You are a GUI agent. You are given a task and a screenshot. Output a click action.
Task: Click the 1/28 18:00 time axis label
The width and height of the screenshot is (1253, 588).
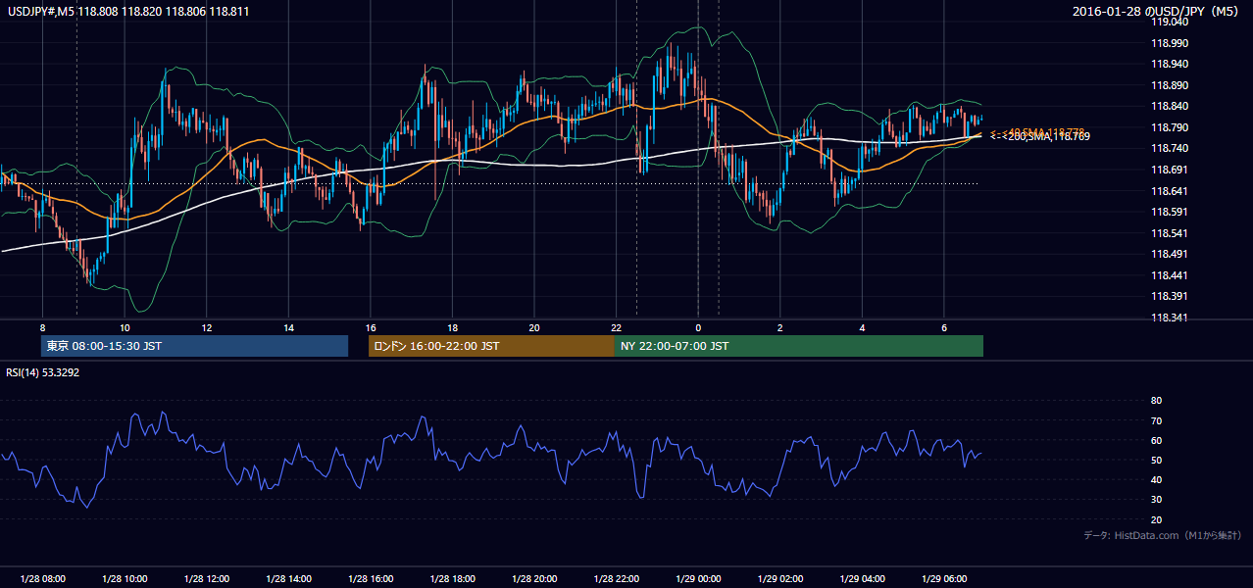[x=452, y=579]
